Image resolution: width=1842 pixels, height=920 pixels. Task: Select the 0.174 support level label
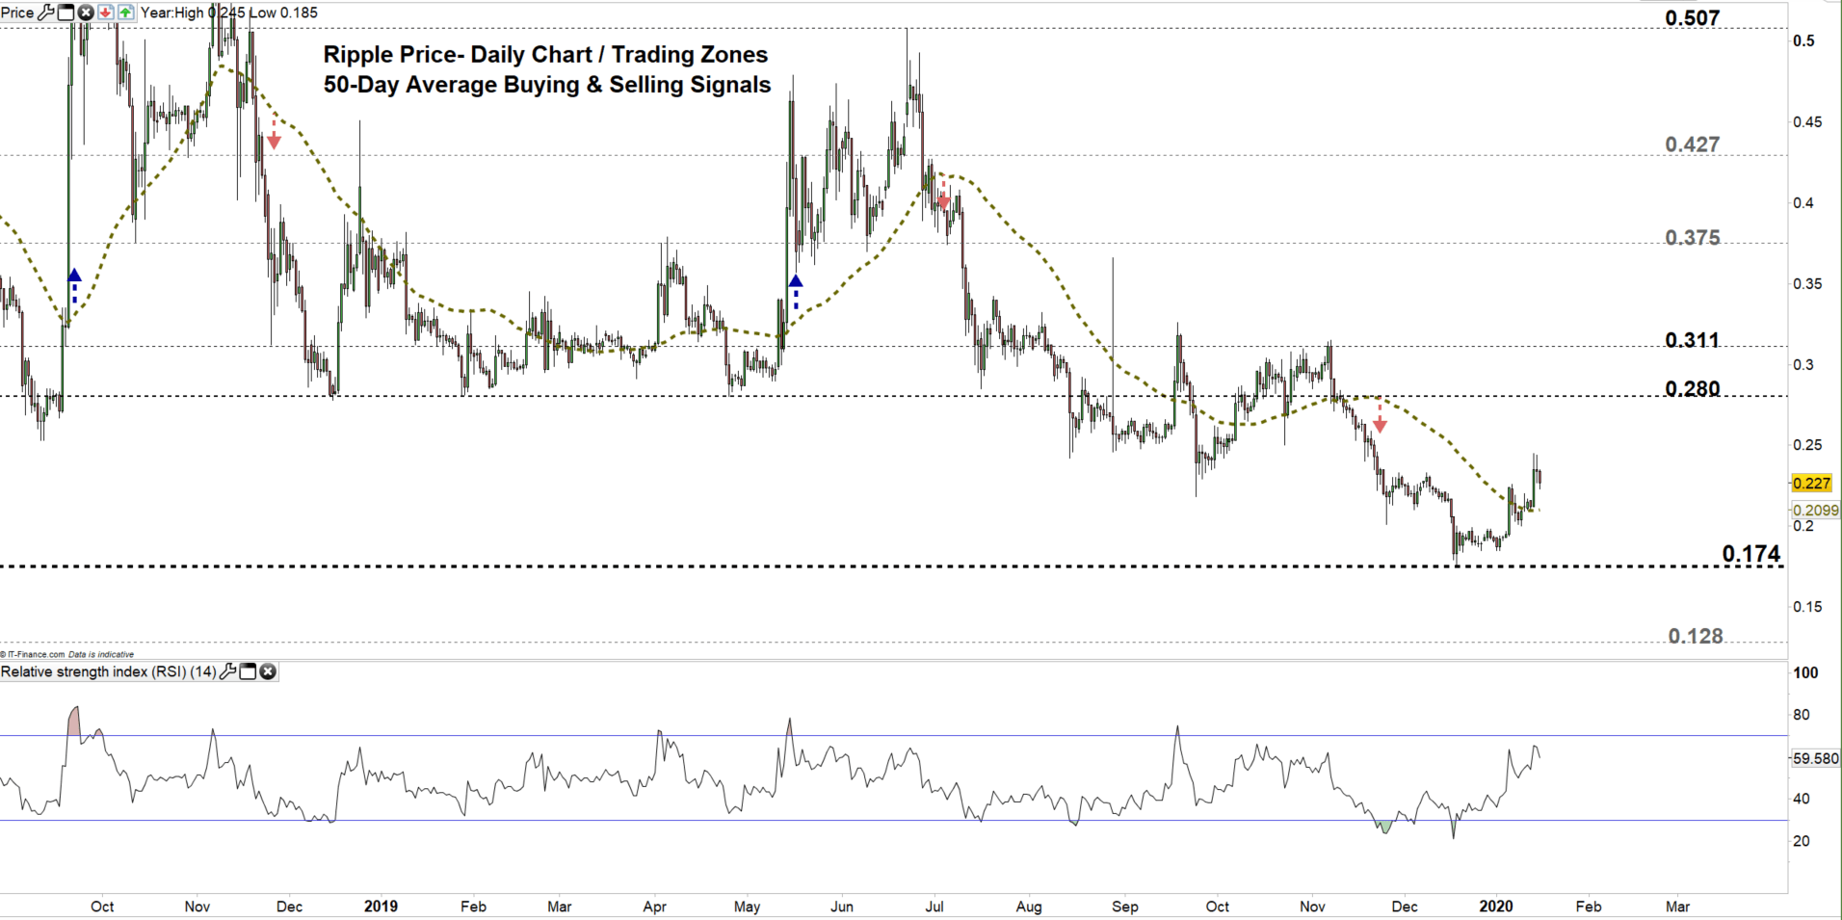pyautogui.click(x=1751, y=554)
